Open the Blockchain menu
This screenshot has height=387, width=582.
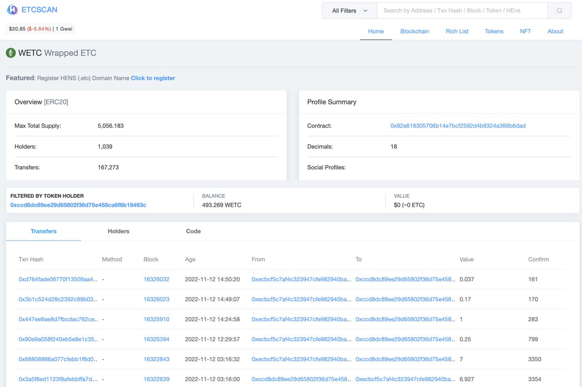tap(415, 31)
